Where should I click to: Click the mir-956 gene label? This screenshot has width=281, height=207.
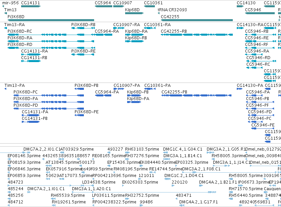(10, 3)
